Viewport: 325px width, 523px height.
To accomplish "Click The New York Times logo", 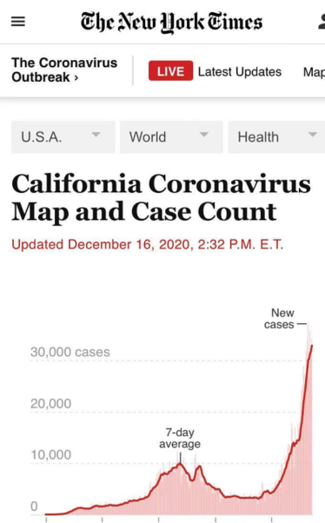I will [x=171, y=23].
